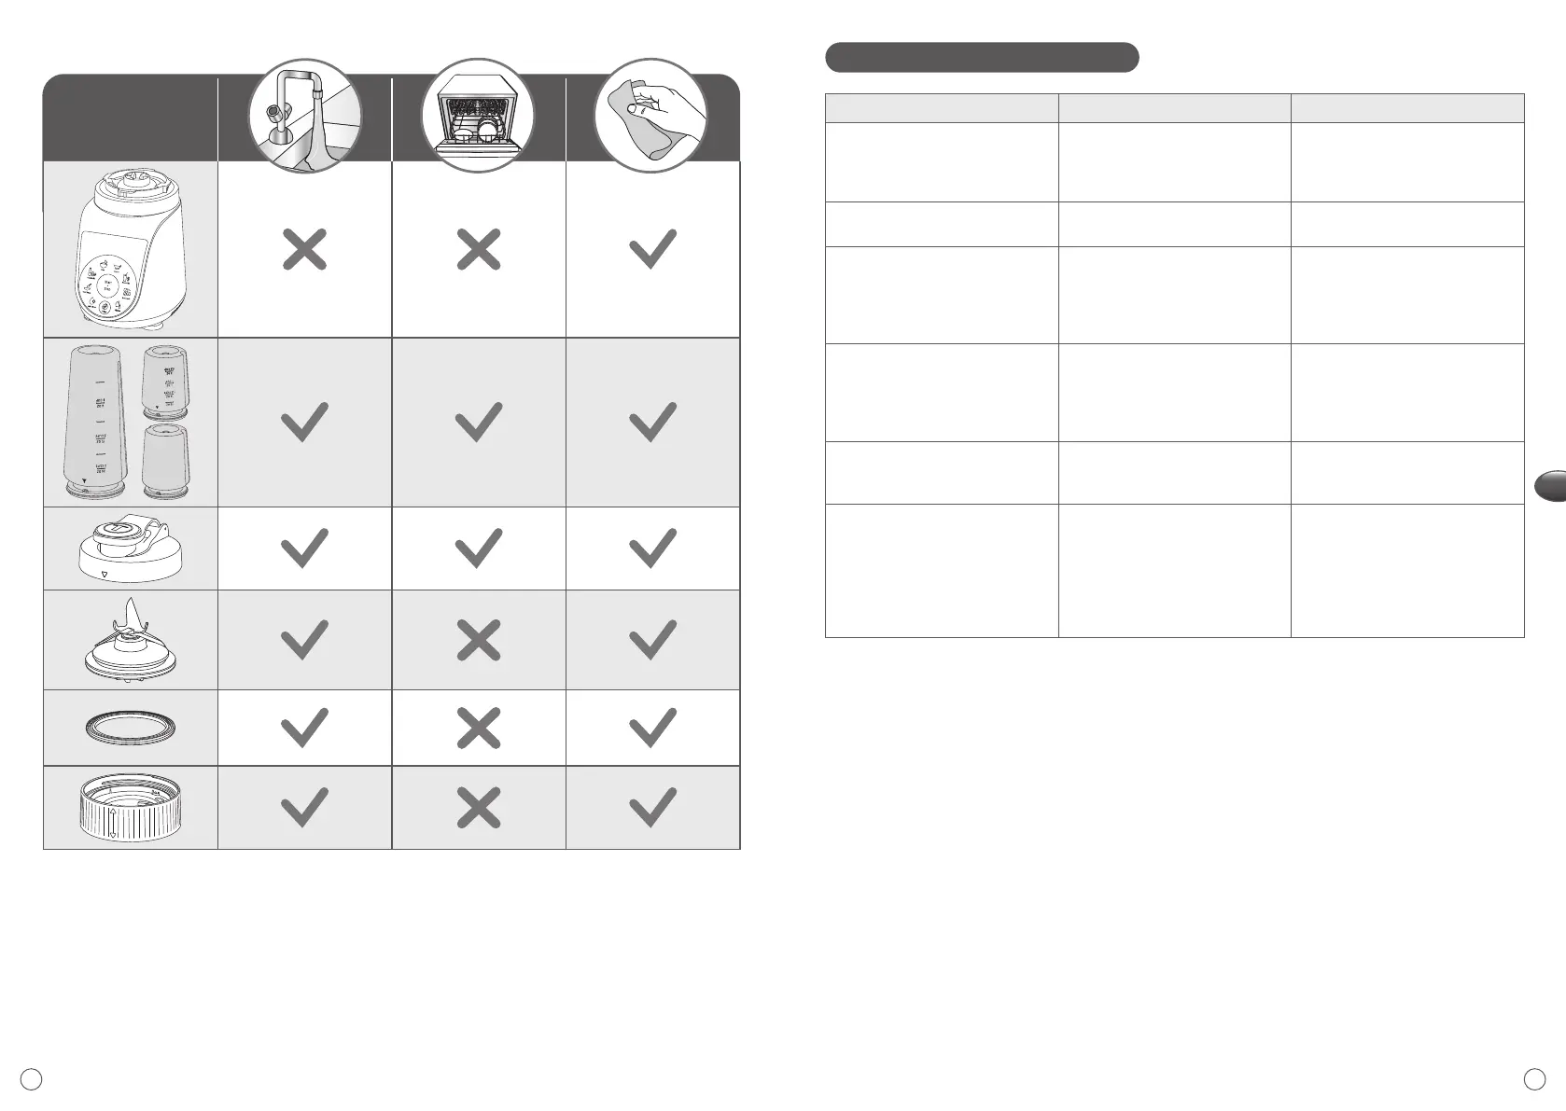
Task: Click the dishwasher checkmark for blending cups
Action: pos(478,422)
